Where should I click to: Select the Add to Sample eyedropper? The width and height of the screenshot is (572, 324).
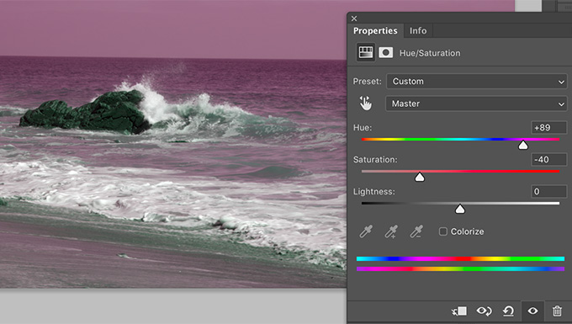tap(390, 231)
